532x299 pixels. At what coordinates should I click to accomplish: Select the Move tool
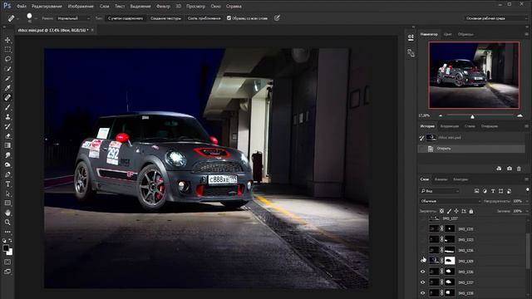pos(7,40)
